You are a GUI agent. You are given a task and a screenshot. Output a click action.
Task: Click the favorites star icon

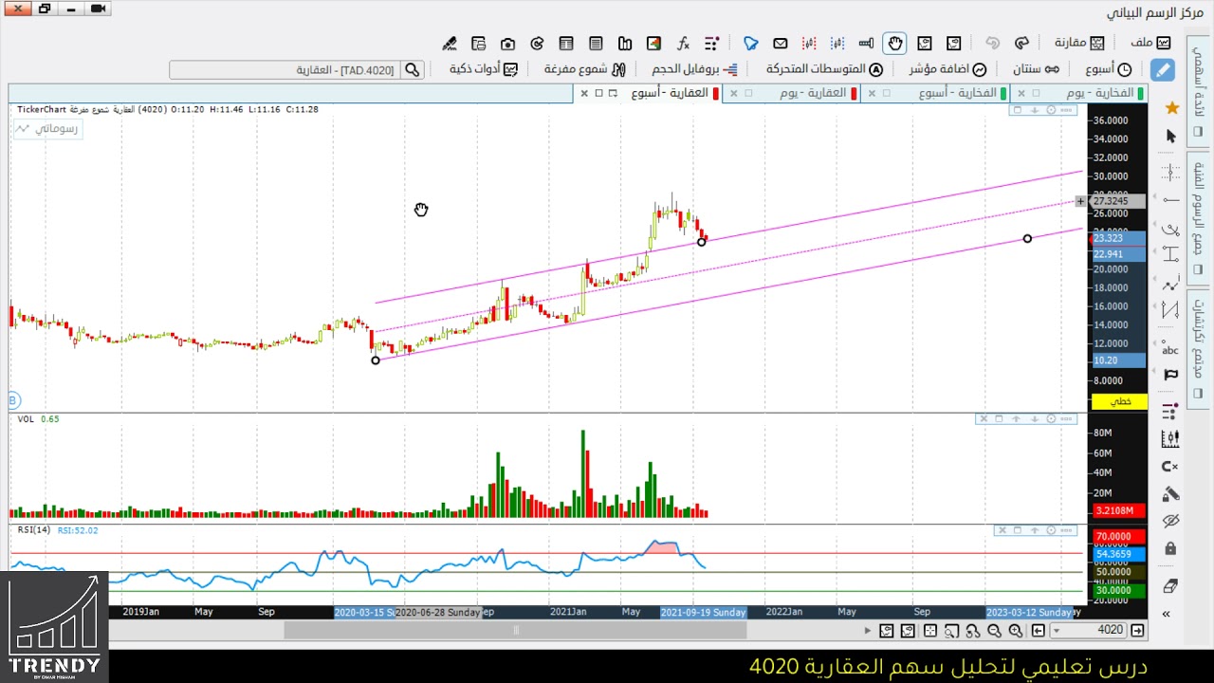pyautogui.click(x=1171, y=107)
